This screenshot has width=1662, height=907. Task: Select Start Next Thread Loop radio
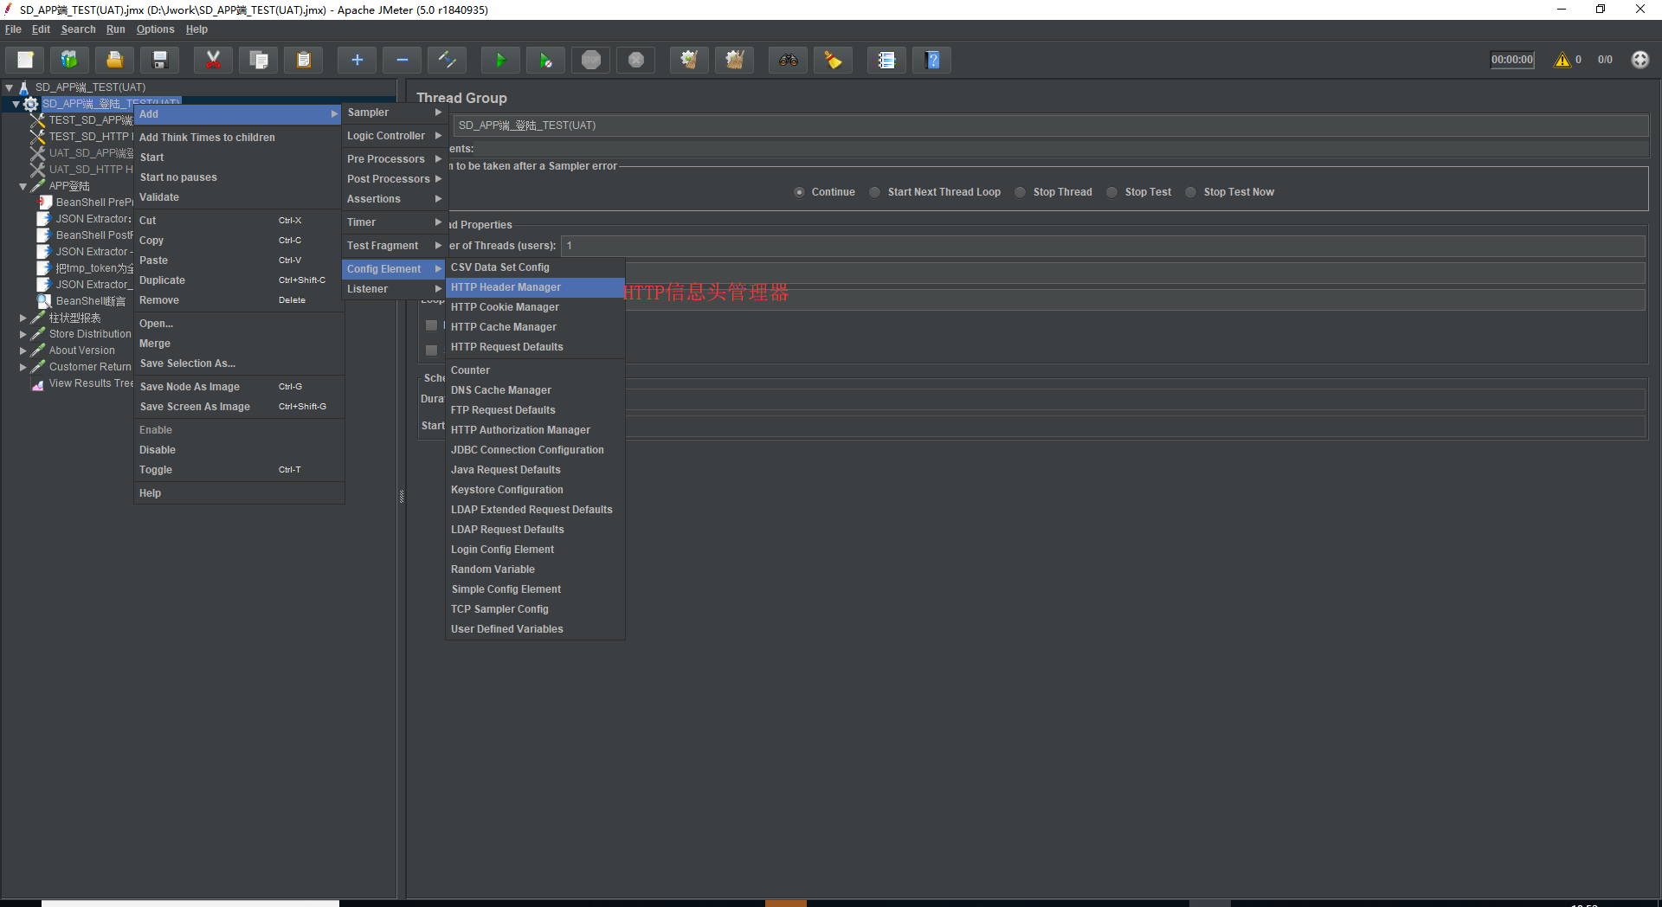point(875,192)
